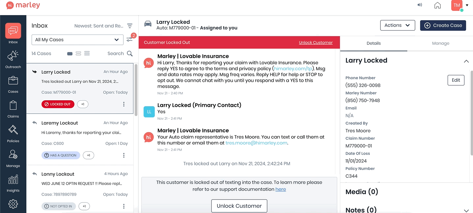Toggle notification sounds with the speaker icon
The width and height of the screenshot is (473, 213).
pos(420,5)
